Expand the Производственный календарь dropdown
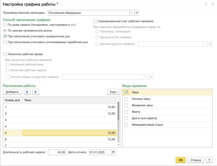Image resolution: width=217 pixels, height=166 pixels. [131, 13]
